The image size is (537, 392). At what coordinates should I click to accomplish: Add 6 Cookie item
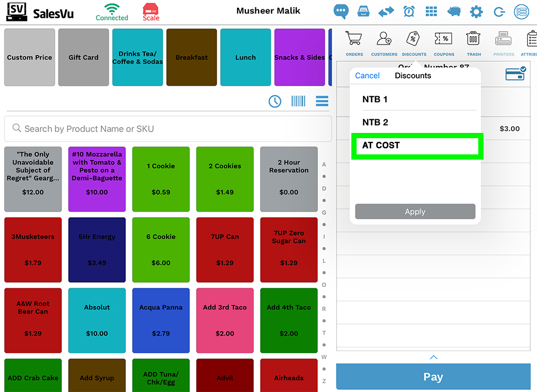[161, 250]
